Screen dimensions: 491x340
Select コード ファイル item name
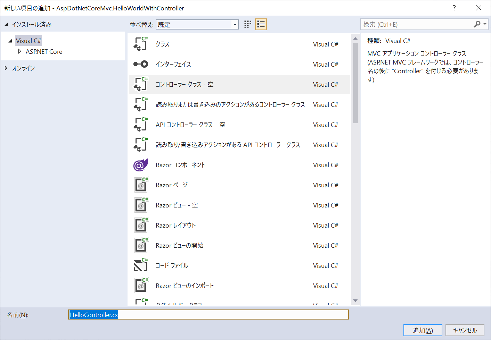click(172, 265)
